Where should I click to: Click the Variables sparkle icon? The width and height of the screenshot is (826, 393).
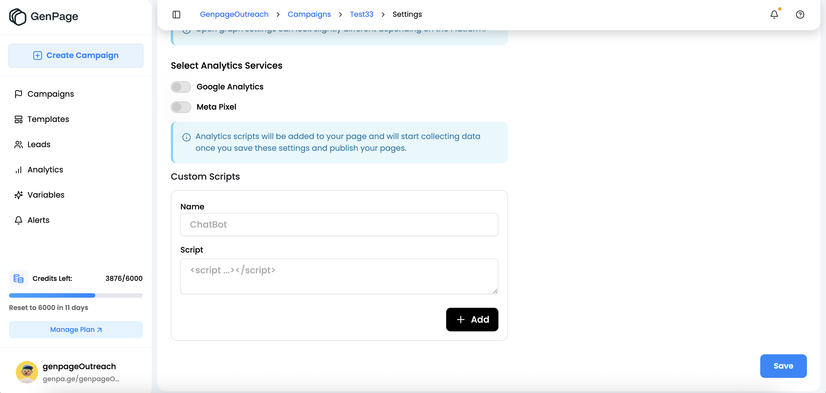point(19,195)
